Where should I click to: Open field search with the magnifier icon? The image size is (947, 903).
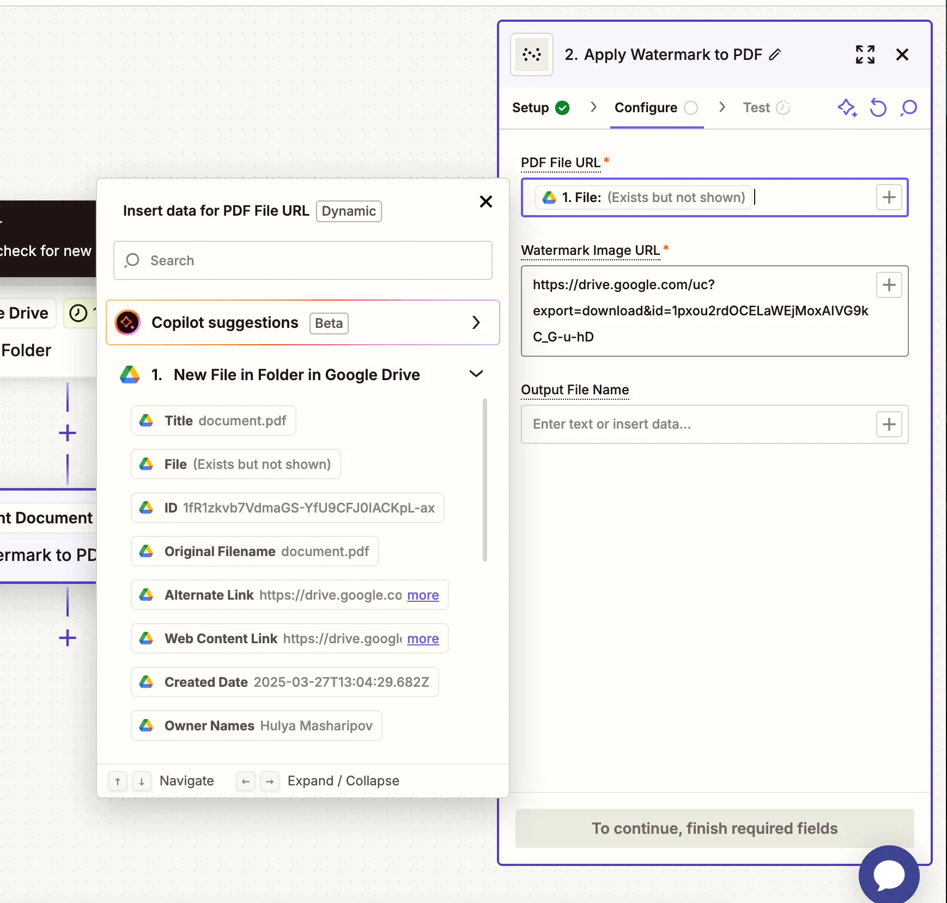click(x=908, y=107)
